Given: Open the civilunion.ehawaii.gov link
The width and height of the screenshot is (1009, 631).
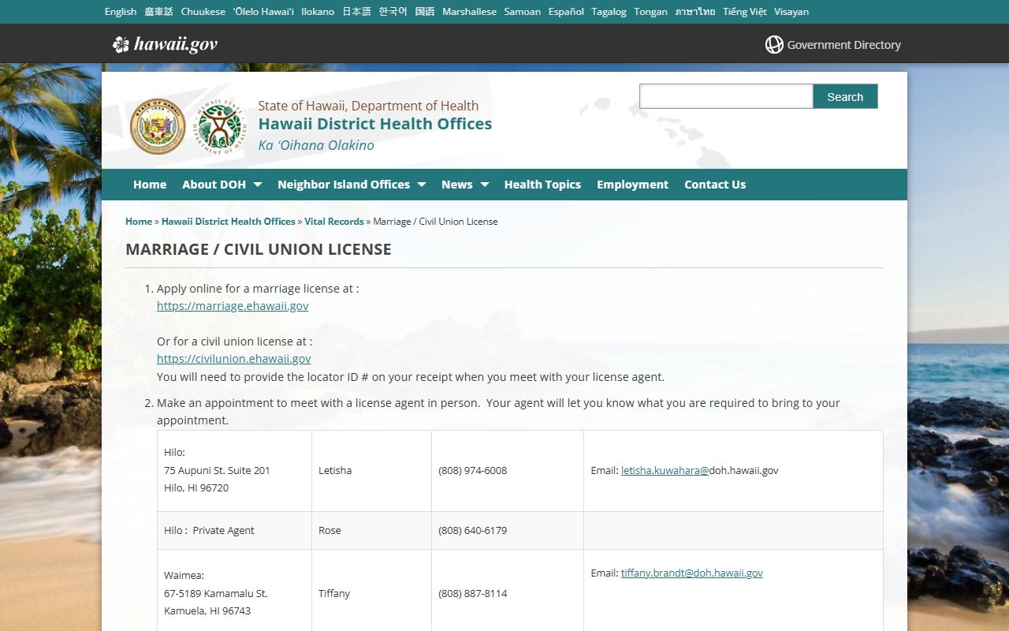Looking at the screenshot, I should tap(233, 359).
